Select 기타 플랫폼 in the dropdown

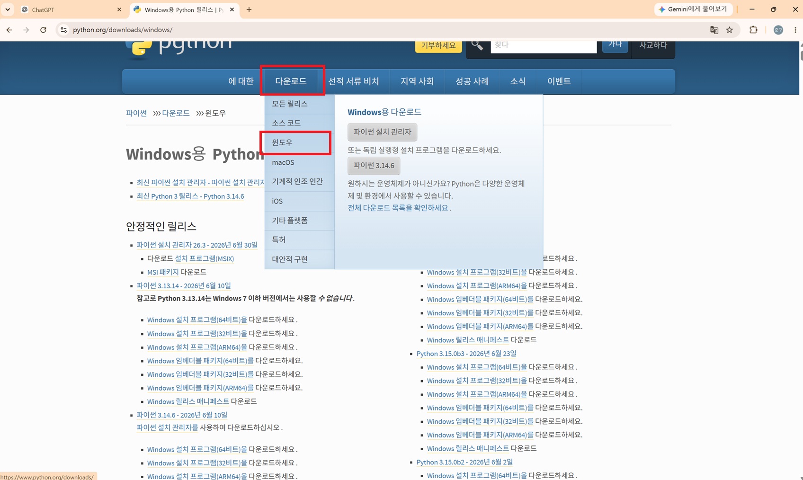click(299, 221)
